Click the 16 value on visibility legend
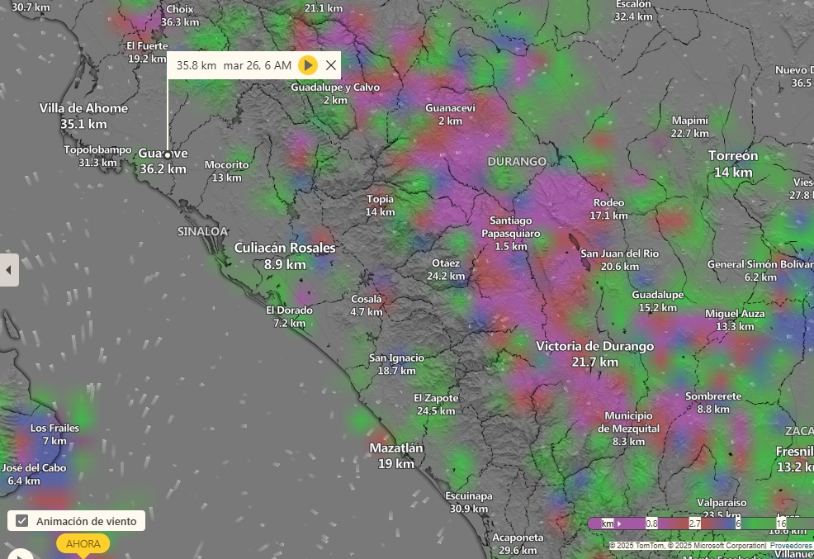This screenshot has height=559, width=814. [781, 523]
